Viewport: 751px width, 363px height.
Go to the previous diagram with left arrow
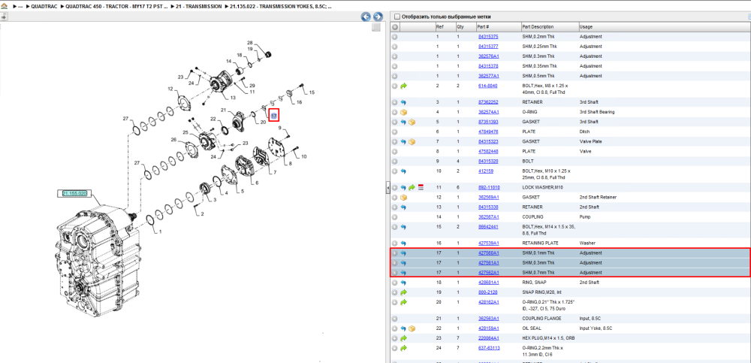tap(366, 17)
